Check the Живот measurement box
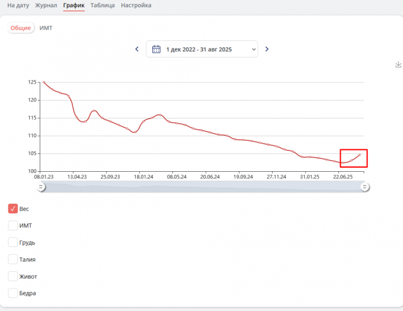The width and height of the screenshot is (403, 311). [x=13, y=276]
